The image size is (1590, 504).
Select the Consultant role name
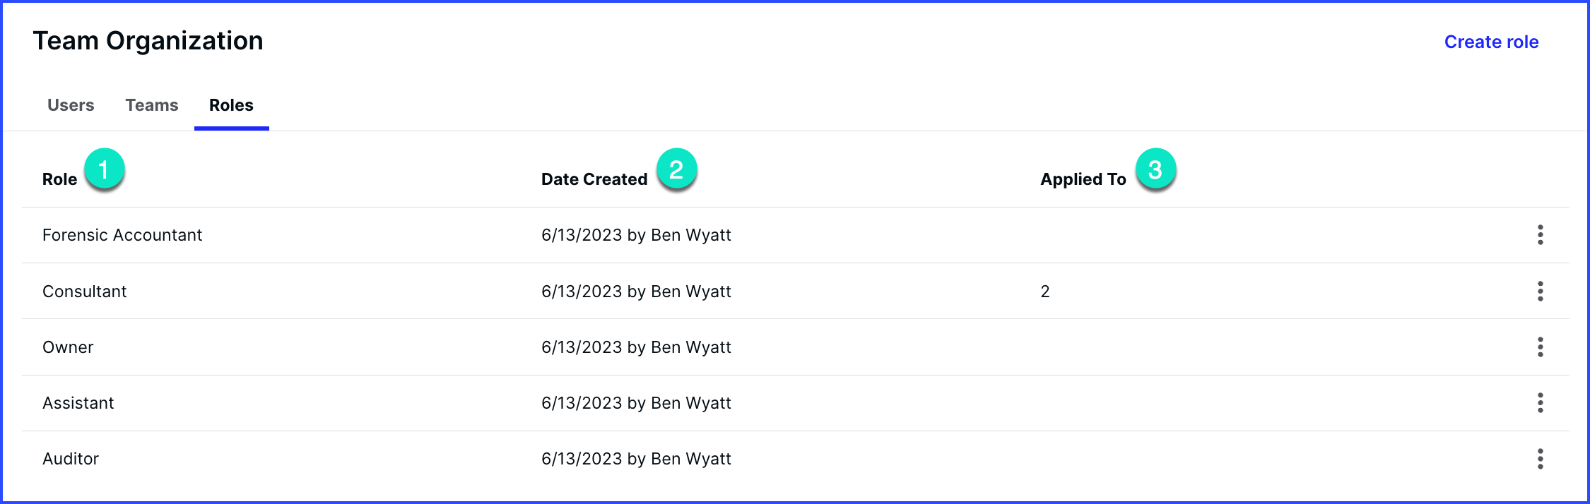84,292
